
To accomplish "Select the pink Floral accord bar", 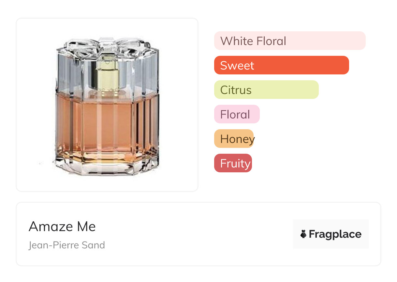I will pyautogui.click(x=237, y=114).
